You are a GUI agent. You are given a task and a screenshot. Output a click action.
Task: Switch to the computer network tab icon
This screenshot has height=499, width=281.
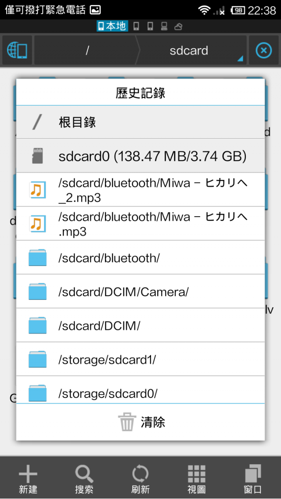(164, 26)
